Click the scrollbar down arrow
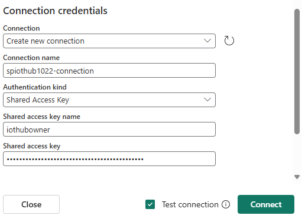305x222 pixels. click(x=297, y=177)
